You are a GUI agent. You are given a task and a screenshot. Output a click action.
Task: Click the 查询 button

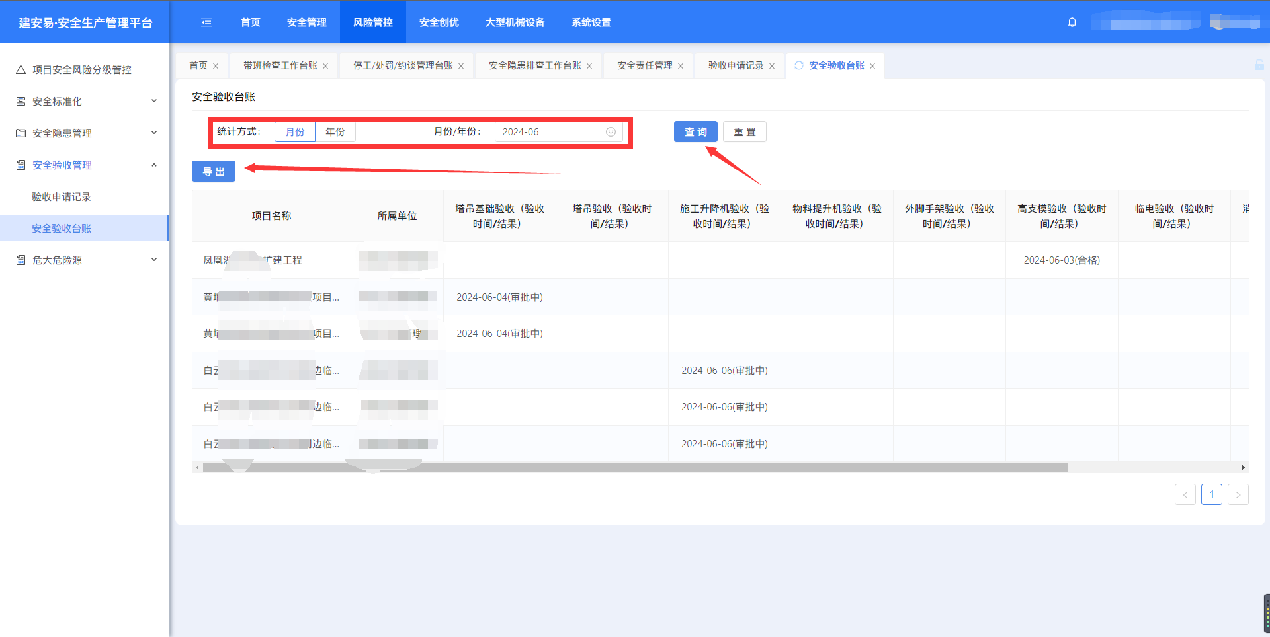pos(695,132)
